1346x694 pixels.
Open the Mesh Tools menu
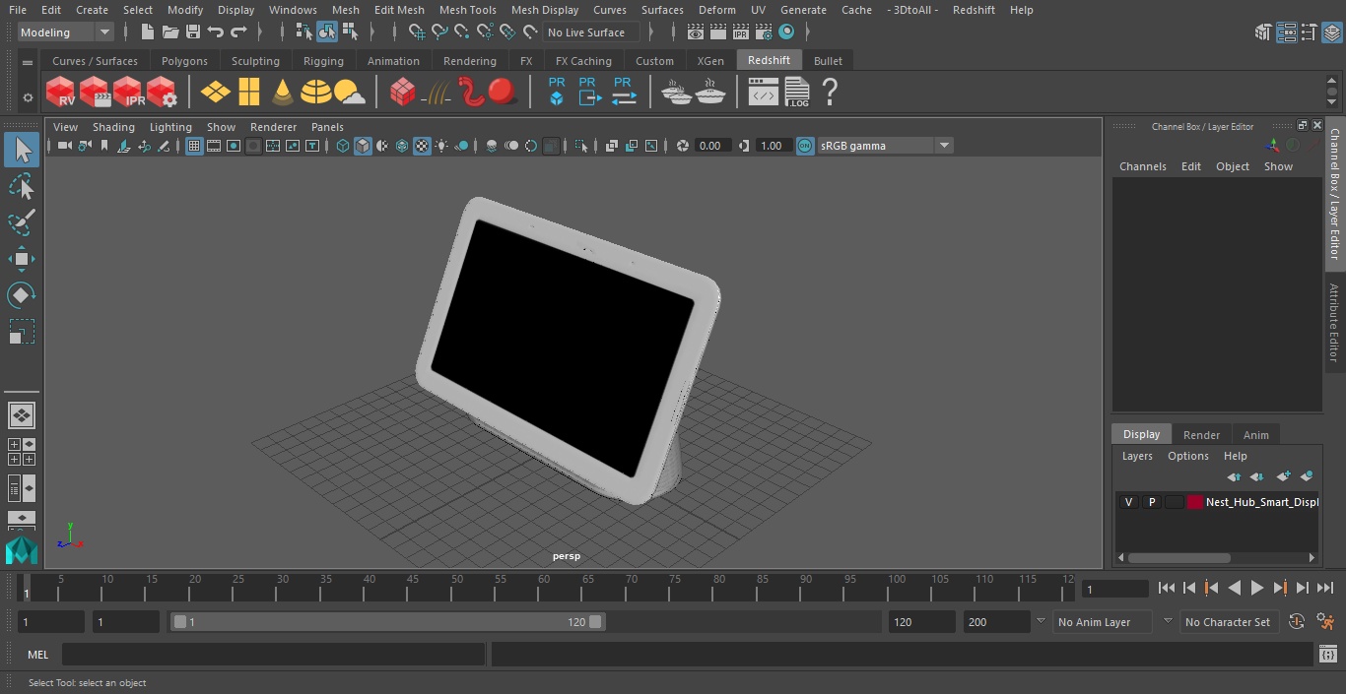tap(467, 10)
